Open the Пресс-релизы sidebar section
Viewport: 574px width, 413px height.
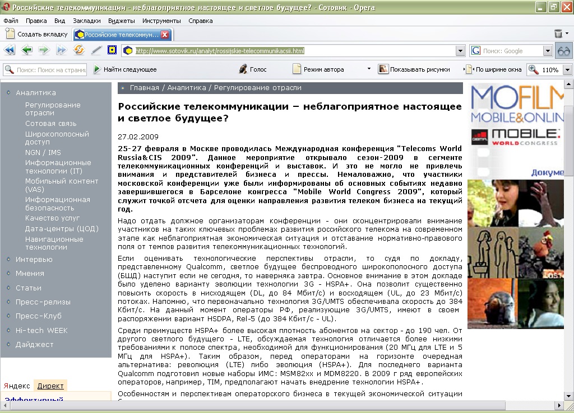click(x=43, y=302)
